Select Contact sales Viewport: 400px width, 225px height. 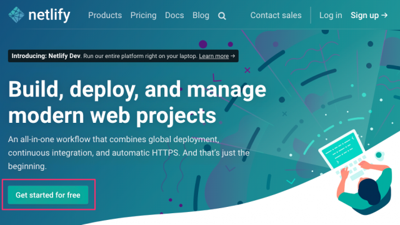(276, 16)
